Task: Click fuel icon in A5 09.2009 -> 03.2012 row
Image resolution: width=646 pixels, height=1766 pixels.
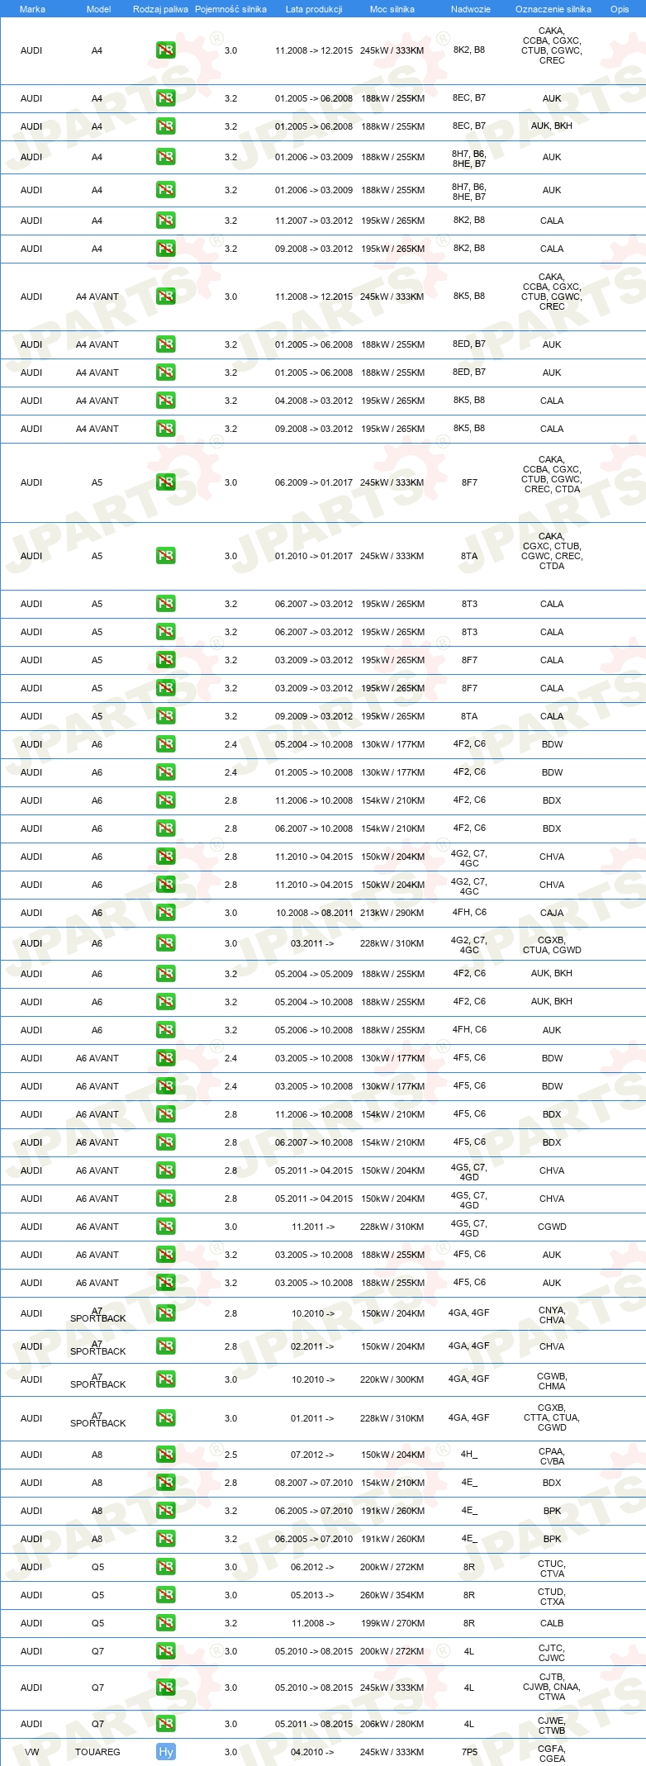Action: [166, 716]
